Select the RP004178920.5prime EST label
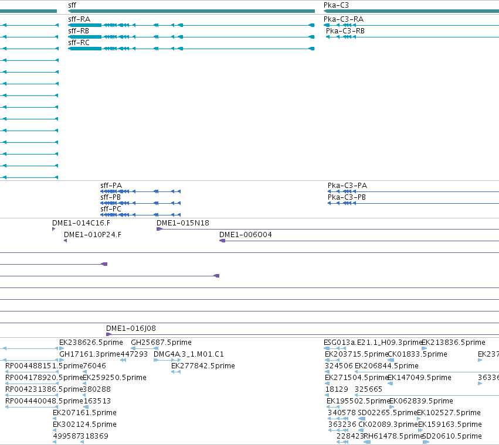The image size is (499, 445). (44, 378)
